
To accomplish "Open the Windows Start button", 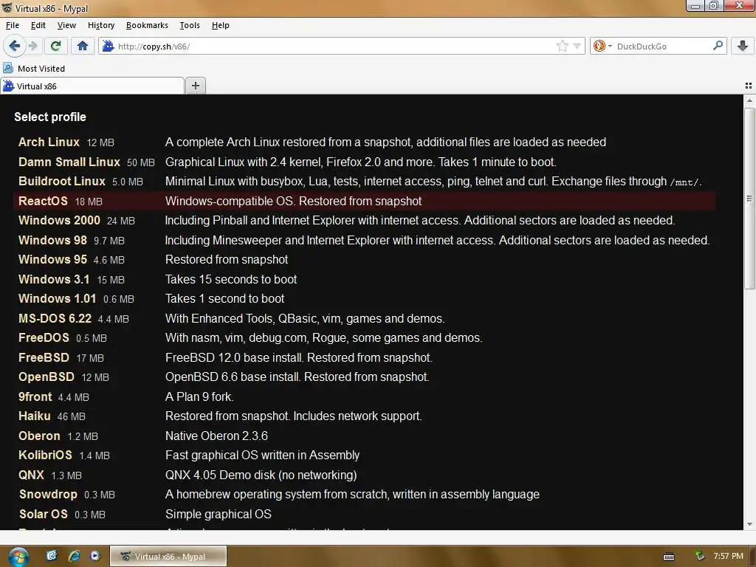I will (x=18, y=557).
